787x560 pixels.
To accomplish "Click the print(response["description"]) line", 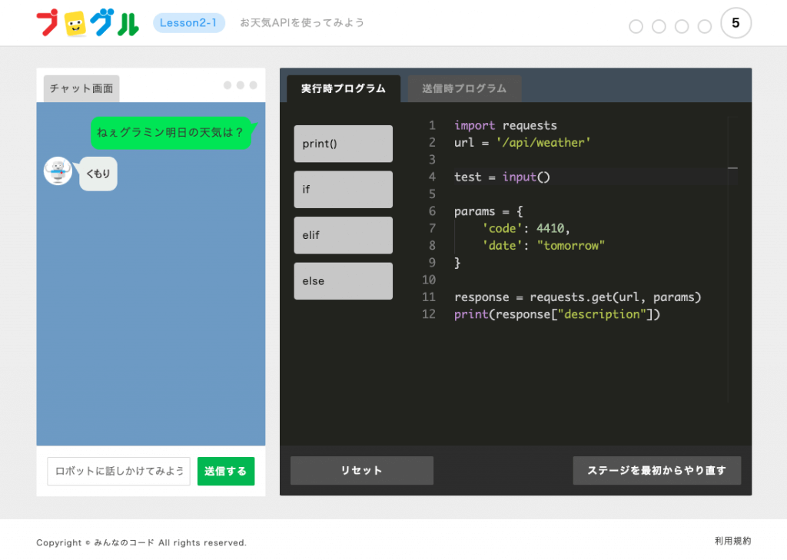I will tap(557, 314).
